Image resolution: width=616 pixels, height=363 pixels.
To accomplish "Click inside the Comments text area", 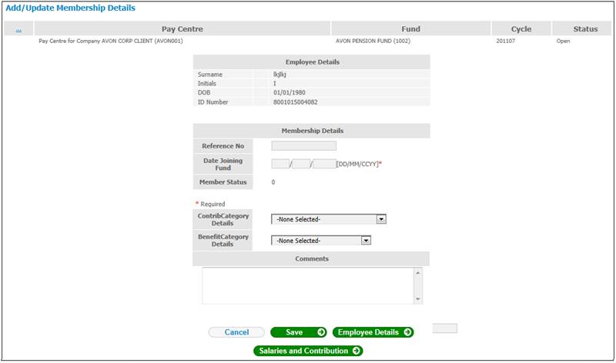I will click(307, 285).
